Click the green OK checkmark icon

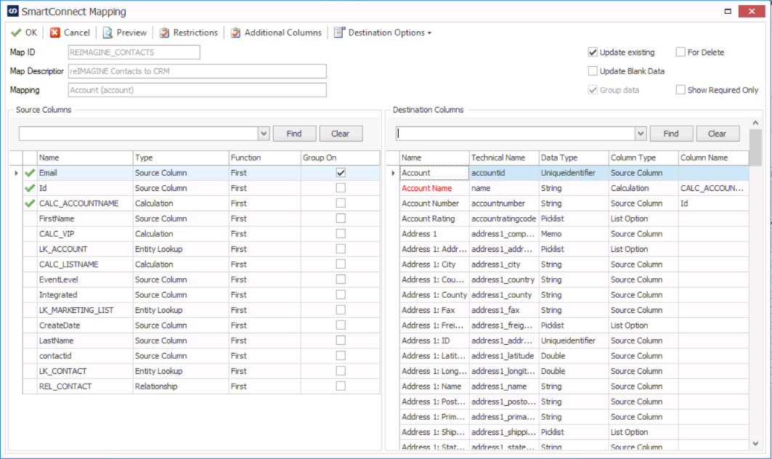pos(16,33)
